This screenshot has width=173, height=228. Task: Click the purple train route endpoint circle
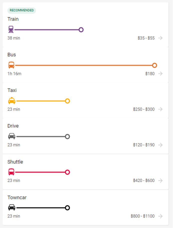pyautogui.click(x=81, y=30)
